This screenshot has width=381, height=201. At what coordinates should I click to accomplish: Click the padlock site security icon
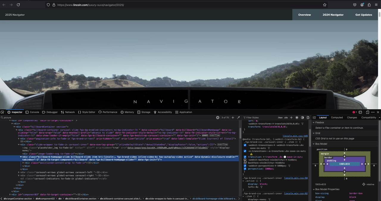click(54, 5)
